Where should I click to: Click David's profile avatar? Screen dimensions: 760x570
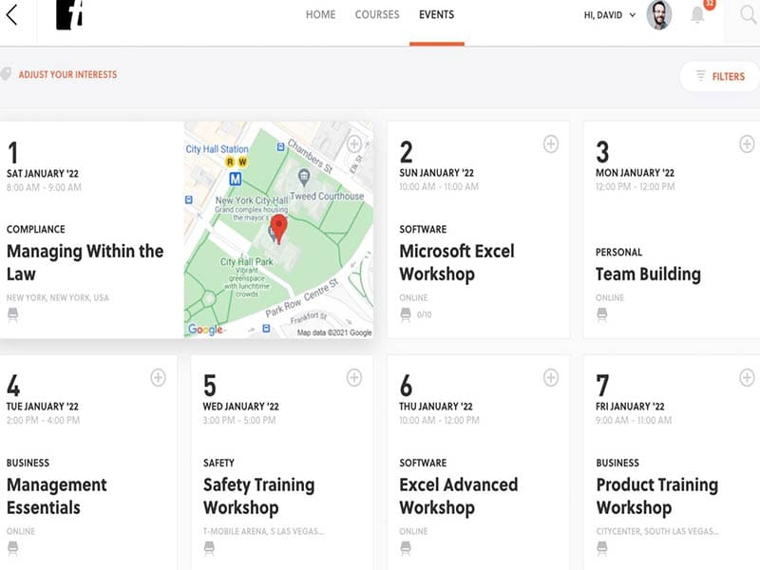pos(658,15)
